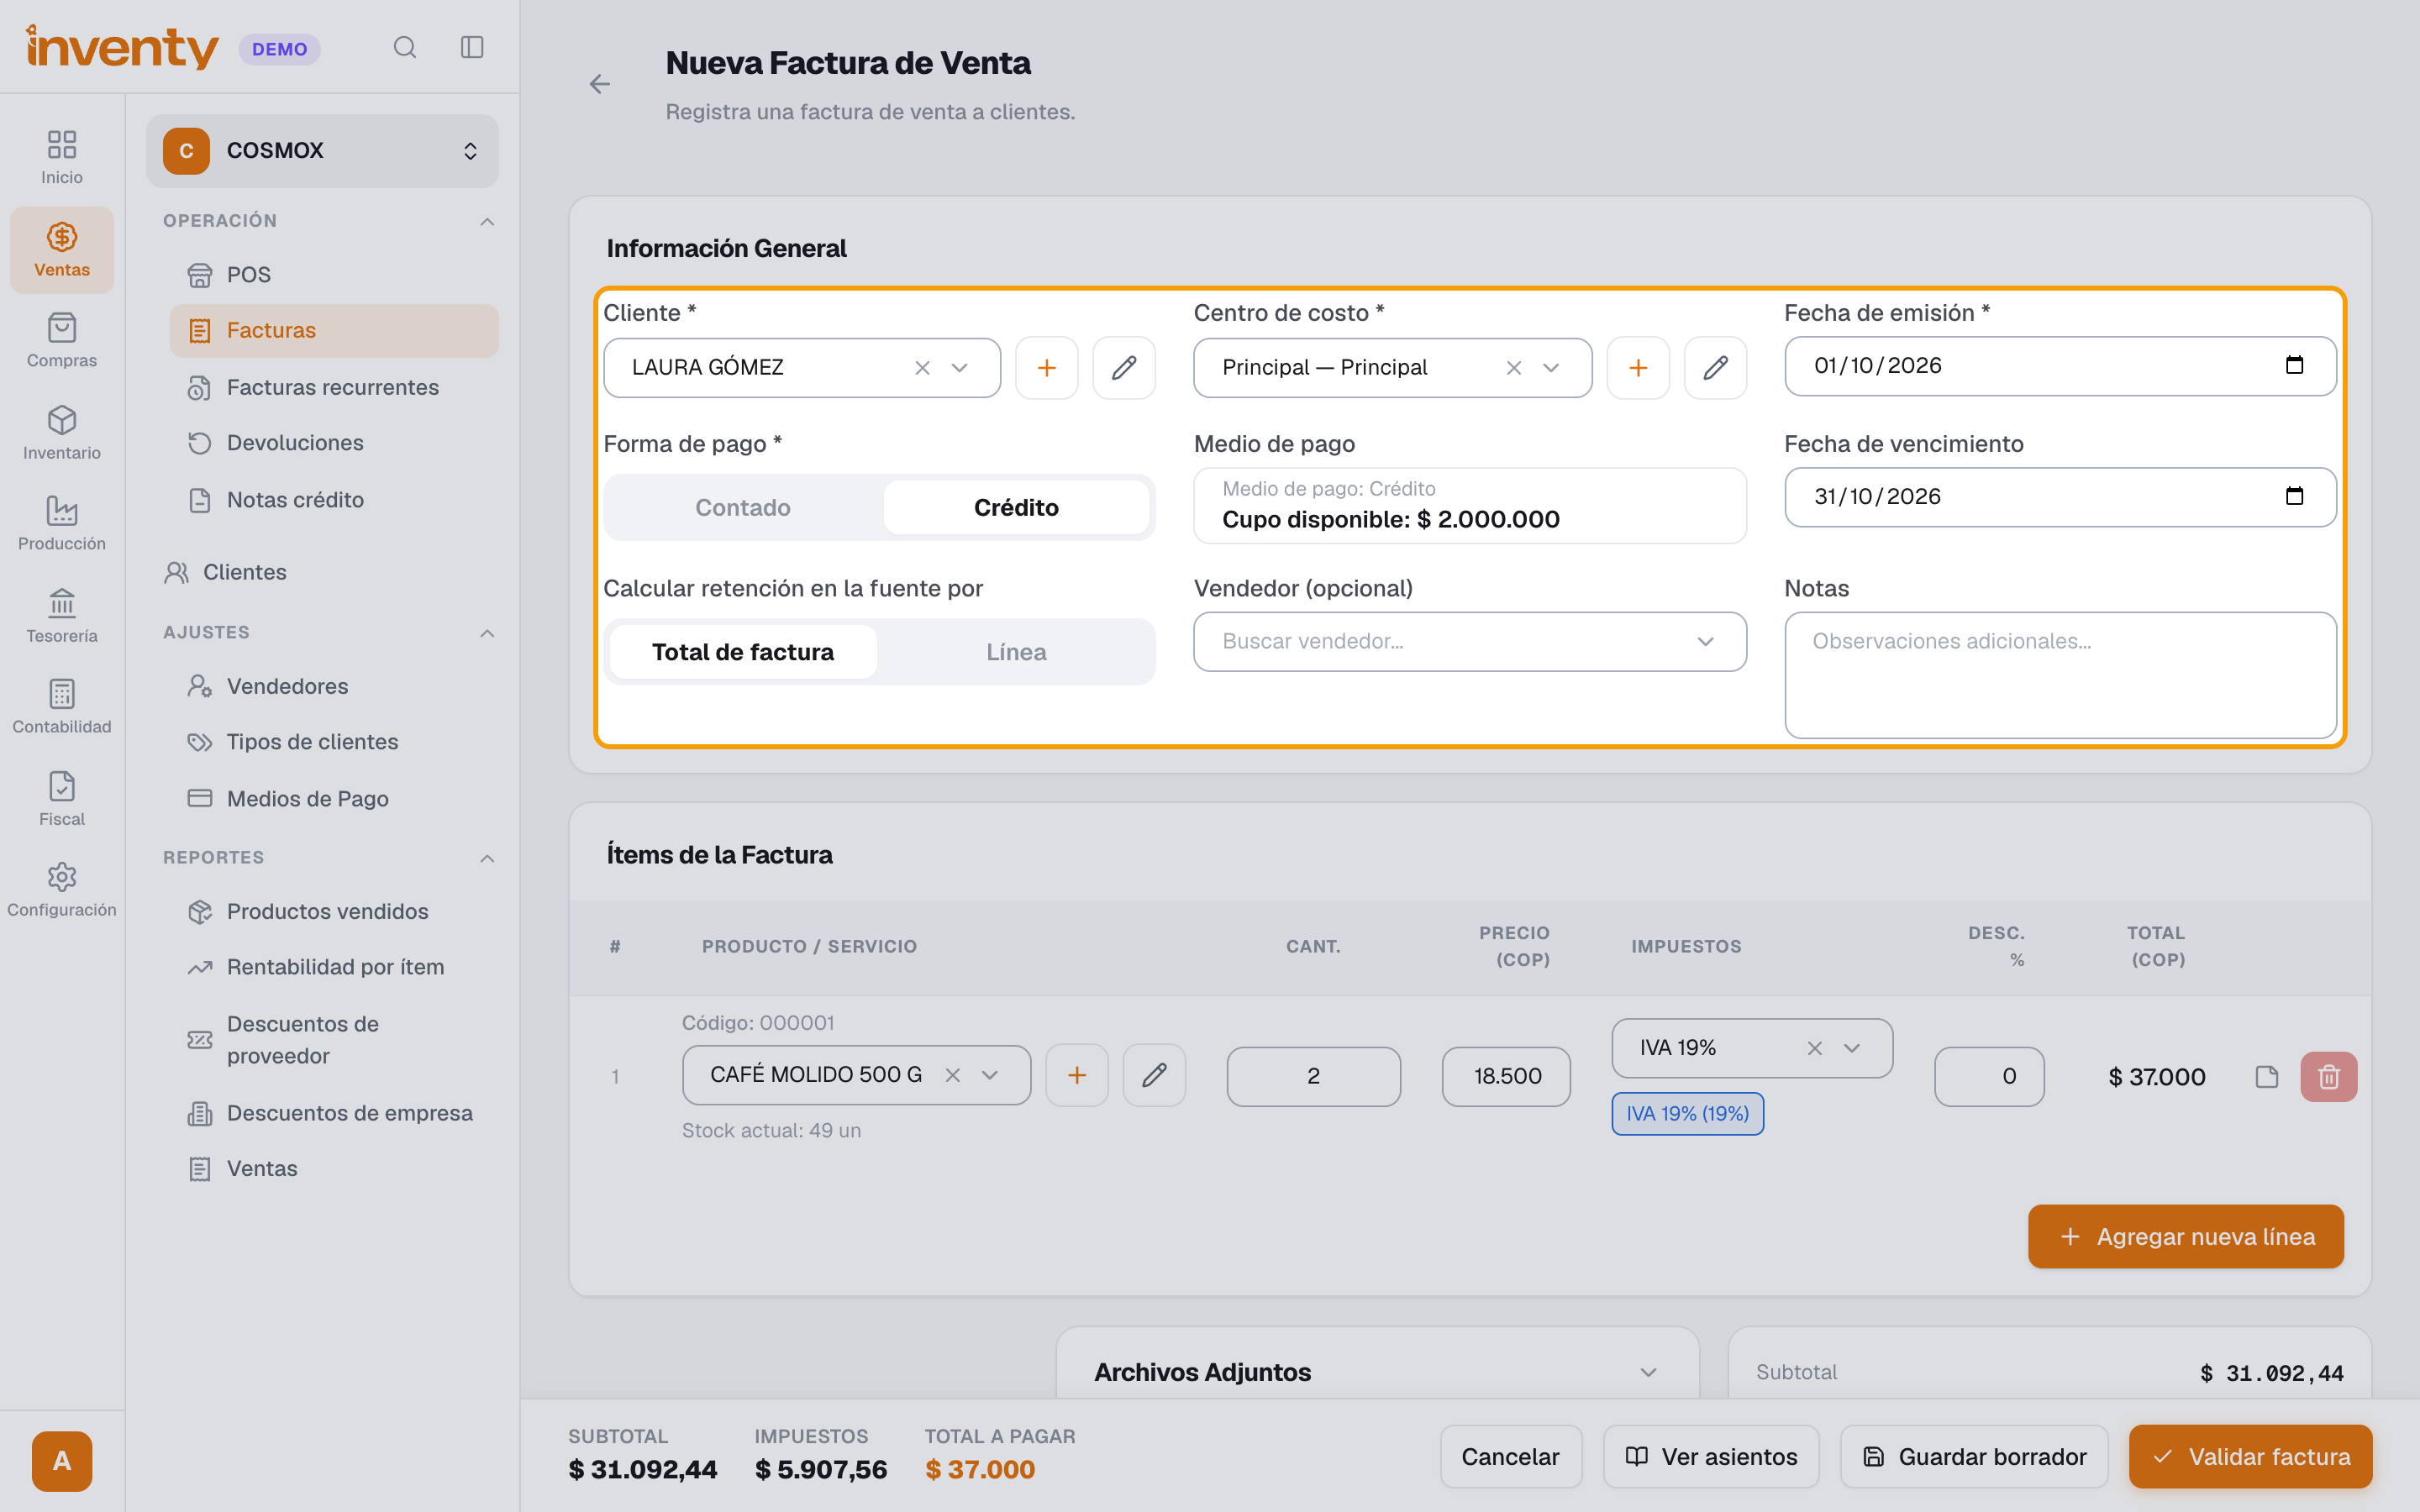Delete invoice line 1 with trash icon

[2328, 1077]
